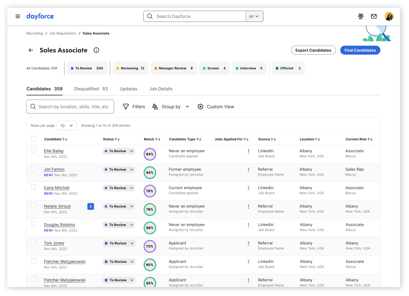
Task: Toggle the select-all candidates checkbox
Action: coord(33,139)
